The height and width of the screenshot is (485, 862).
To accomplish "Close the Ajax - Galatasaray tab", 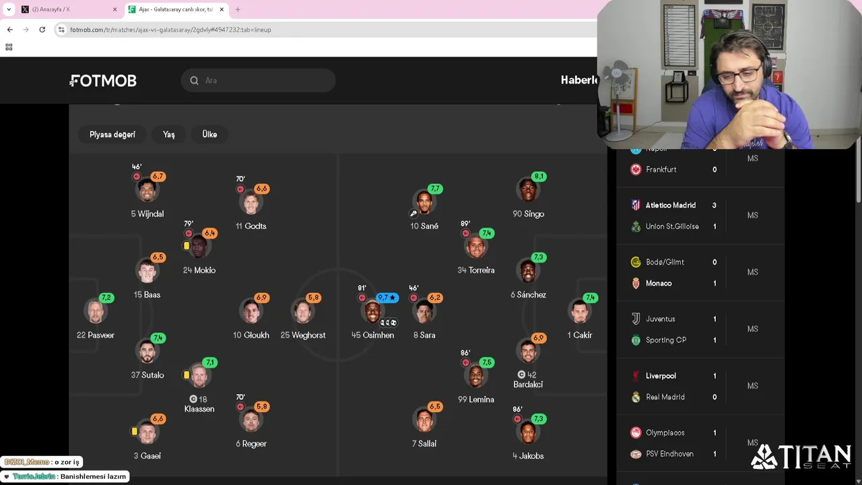I will point(222,9).
